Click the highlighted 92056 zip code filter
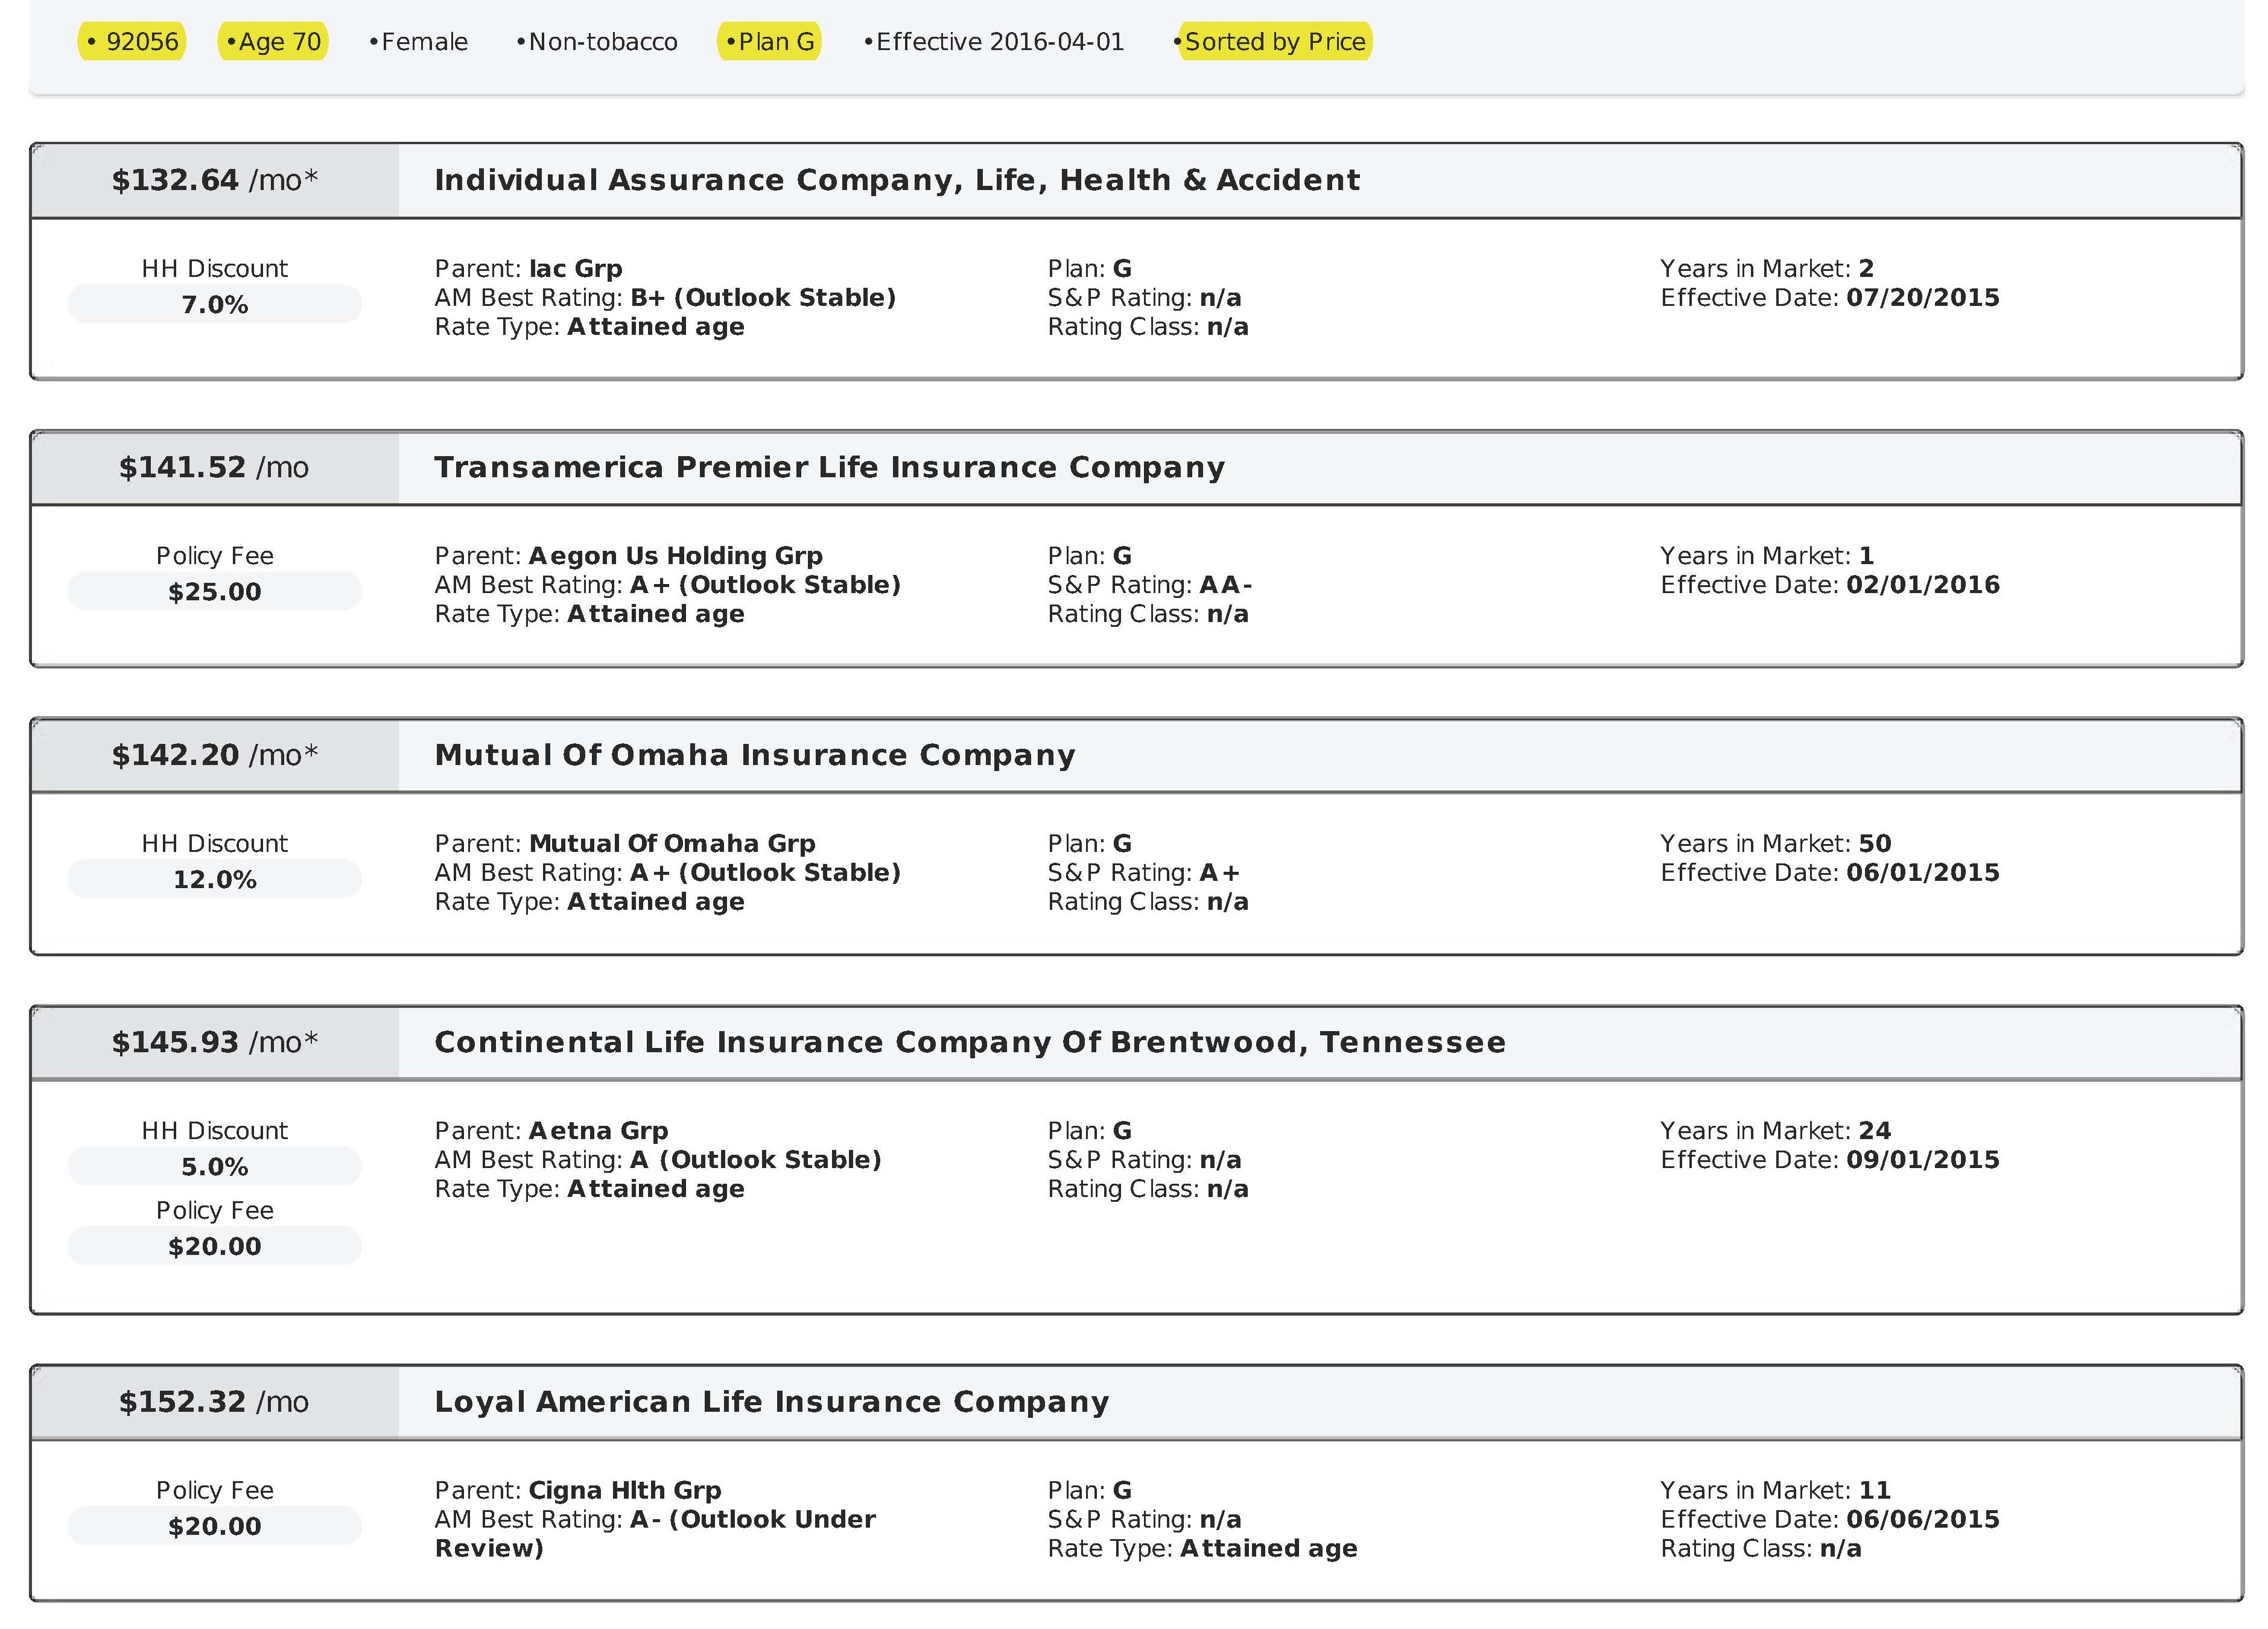Viewport: 2268px width, 1629px height. 133,42
